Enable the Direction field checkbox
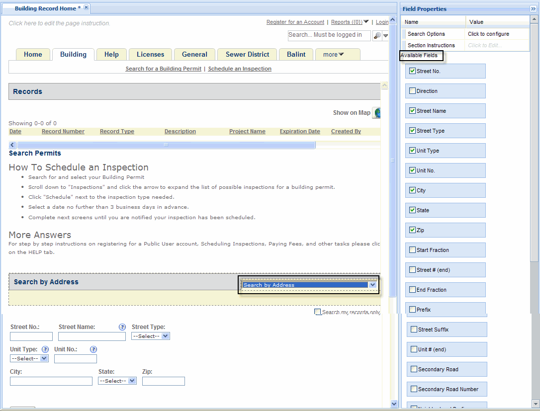Viewport: 540px width, 411px height. click(412, 91)
